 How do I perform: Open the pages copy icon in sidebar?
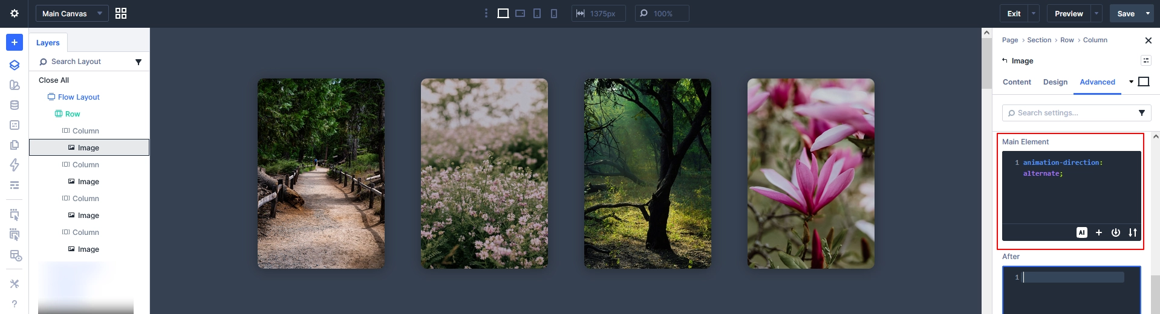coord(15,145)
